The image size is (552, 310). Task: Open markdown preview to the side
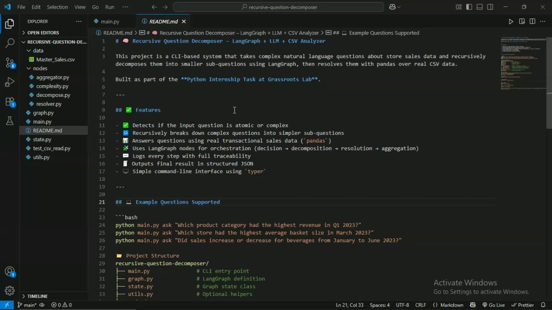(x=522, y=22)
